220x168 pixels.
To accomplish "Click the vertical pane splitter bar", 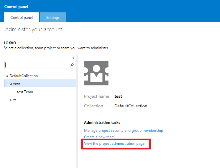I will coord(77,111).
